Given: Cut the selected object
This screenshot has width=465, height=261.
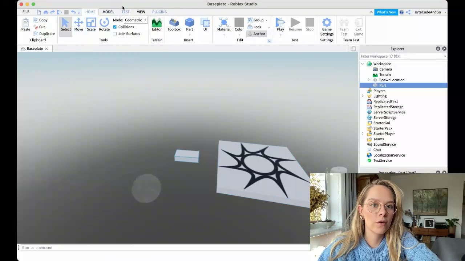Looking at the screenshot, I should tap(39, 27).
